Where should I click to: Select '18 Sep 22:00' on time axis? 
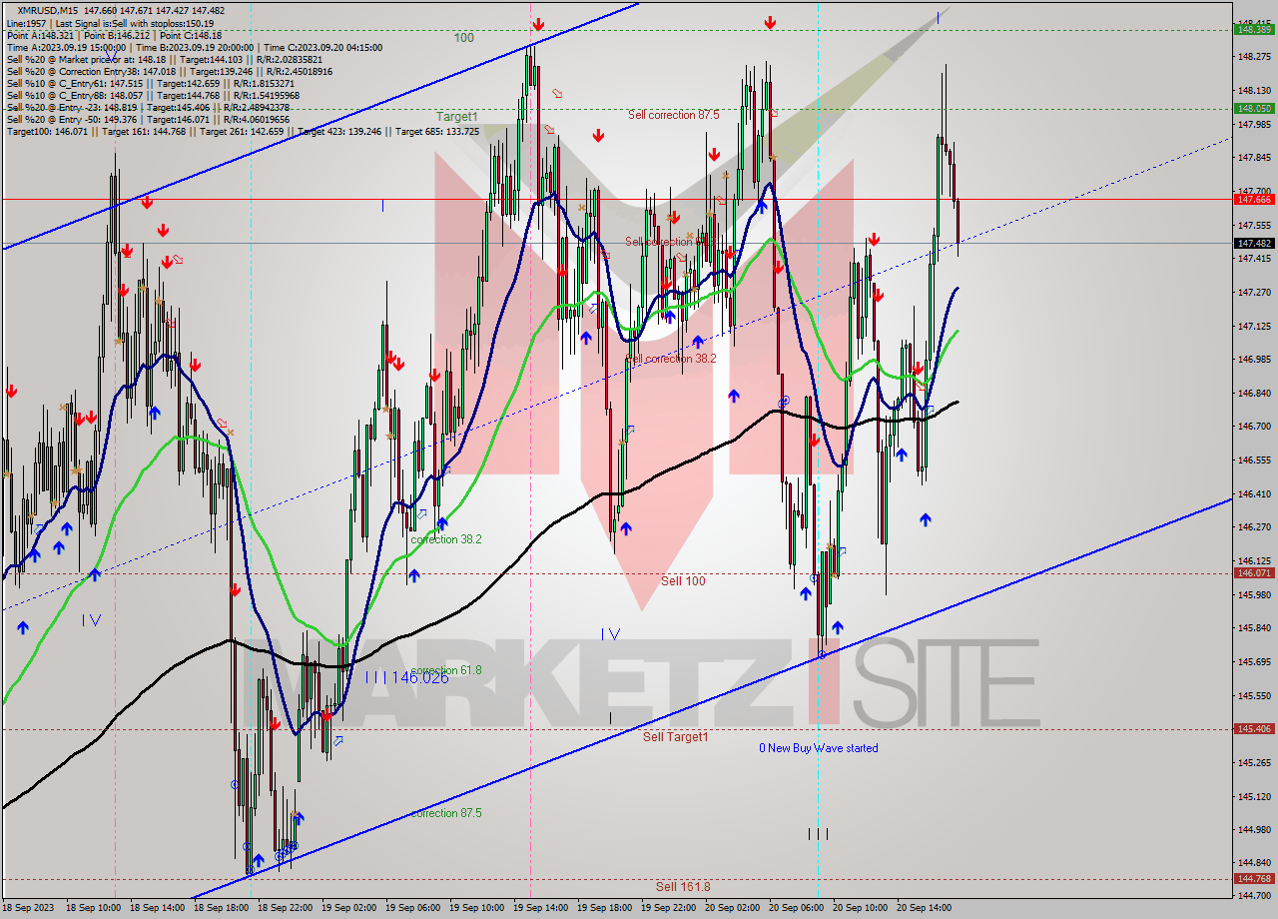tap(286, 908)
